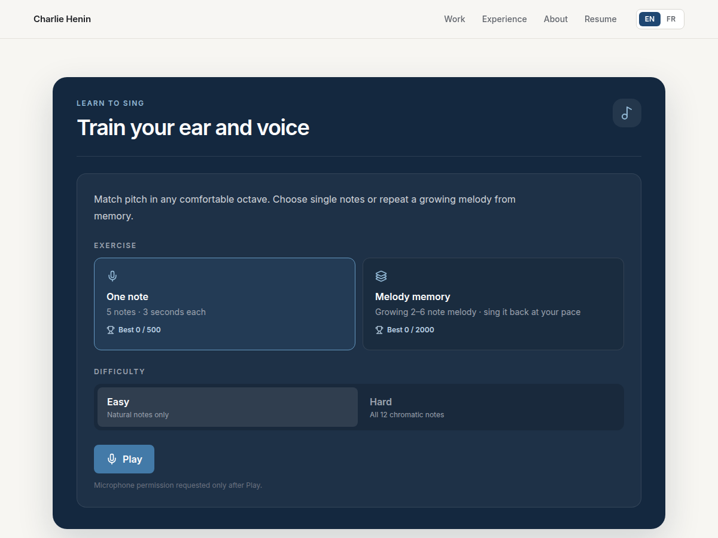Open the Resume nav link
This screenshot has height=538, width=718.
[x=601, y=19]
